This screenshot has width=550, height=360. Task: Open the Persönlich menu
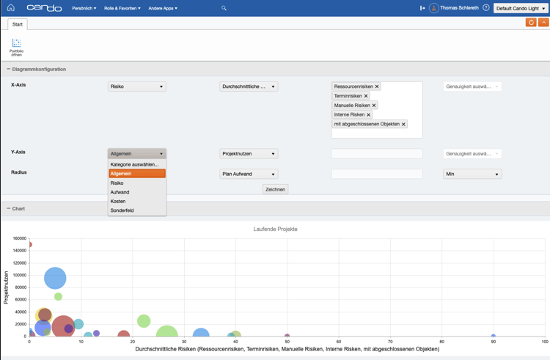(x=84, y=8)
